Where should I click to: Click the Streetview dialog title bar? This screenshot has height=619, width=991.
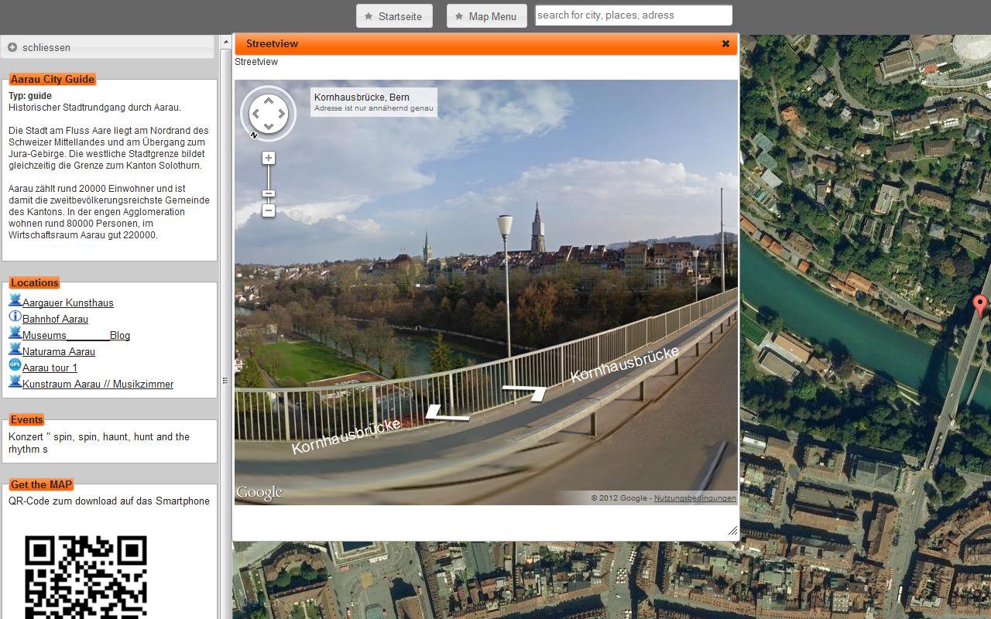click(x=487, y=44)
